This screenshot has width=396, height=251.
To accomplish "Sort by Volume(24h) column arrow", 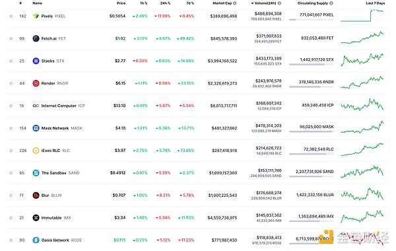I will (x=252, y=3).
